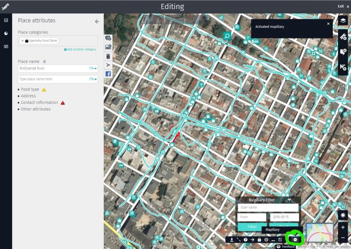Click the Mapillary From date field
This screenshot has width=351, height=249.
[x=252, y=217]
